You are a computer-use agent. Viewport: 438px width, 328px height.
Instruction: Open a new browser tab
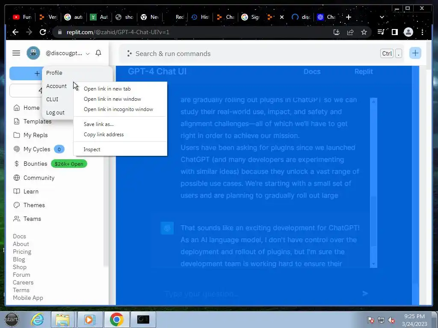(x=348, y=17)
